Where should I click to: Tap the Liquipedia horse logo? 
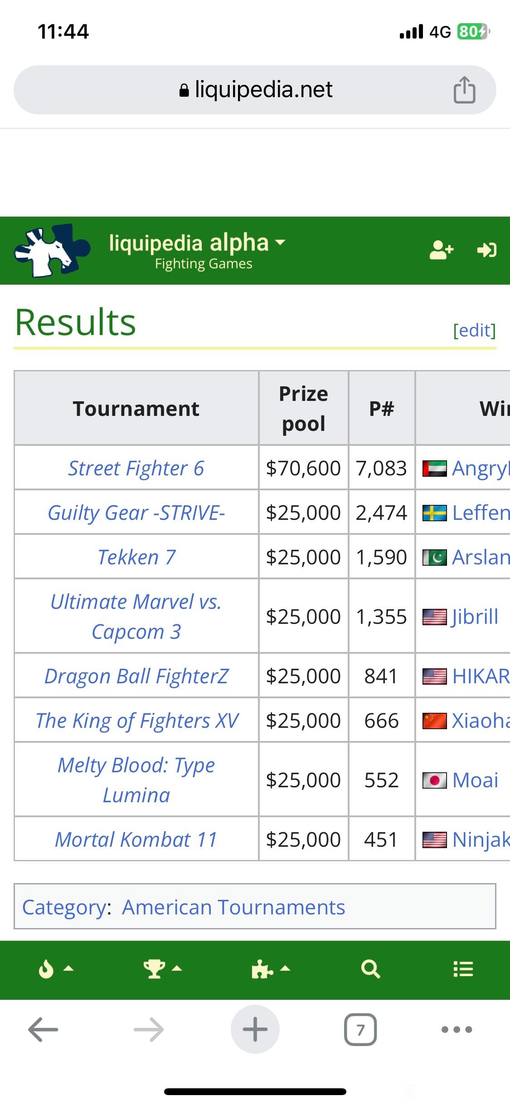(52, 250)
